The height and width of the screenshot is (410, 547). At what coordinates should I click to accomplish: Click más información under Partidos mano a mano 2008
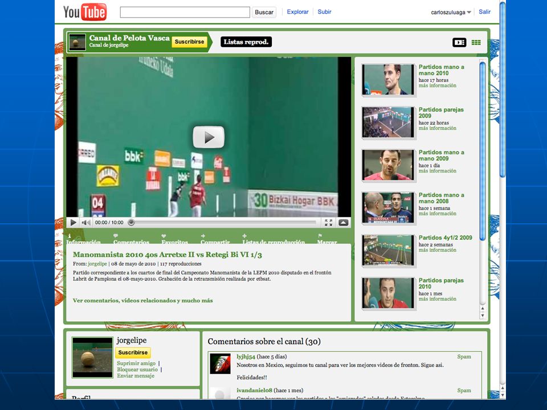coord(438,214)
